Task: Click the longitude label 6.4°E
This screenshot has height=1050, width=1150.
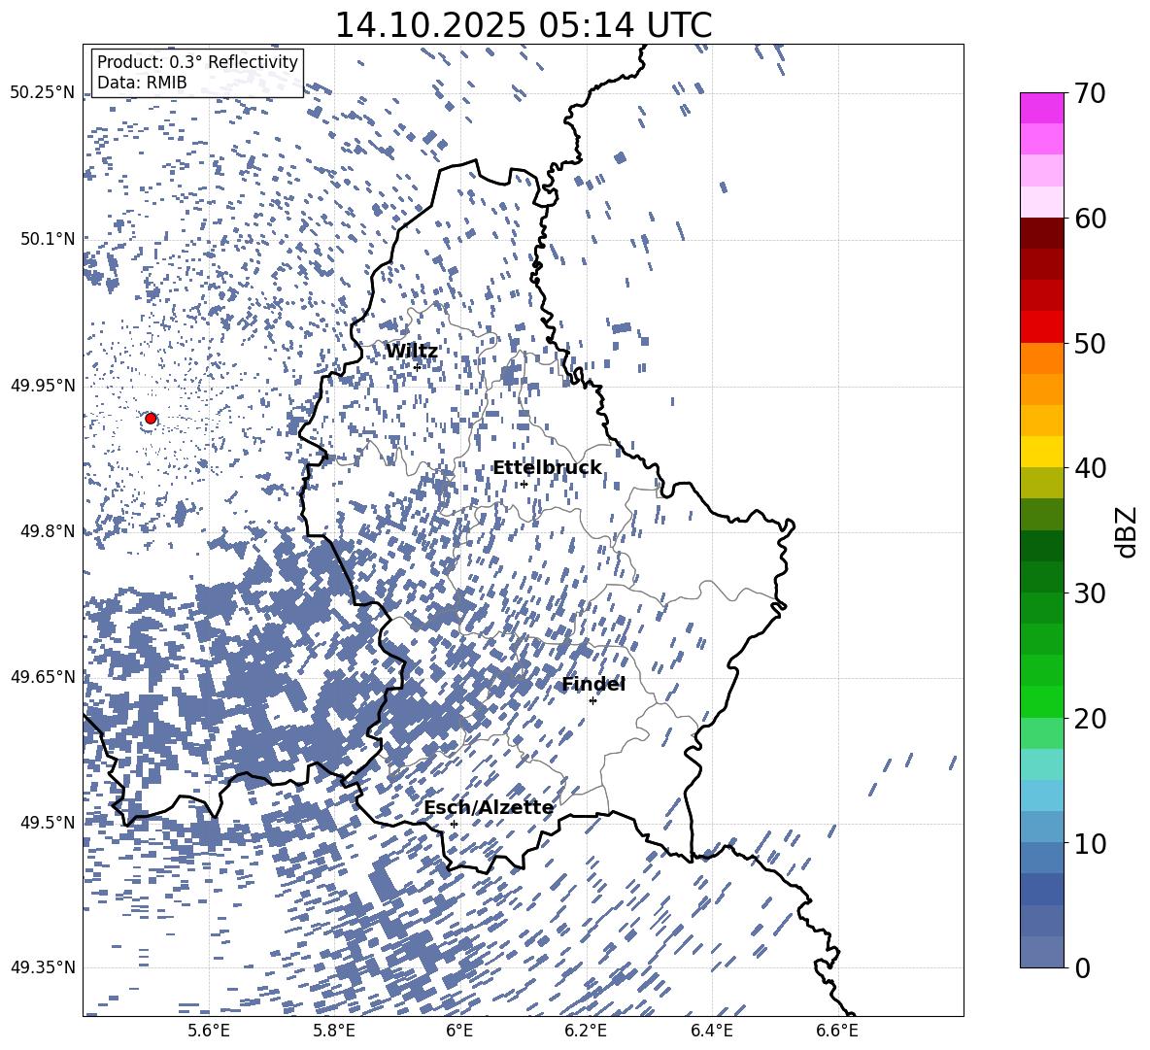Action: tap(711, 1031)
